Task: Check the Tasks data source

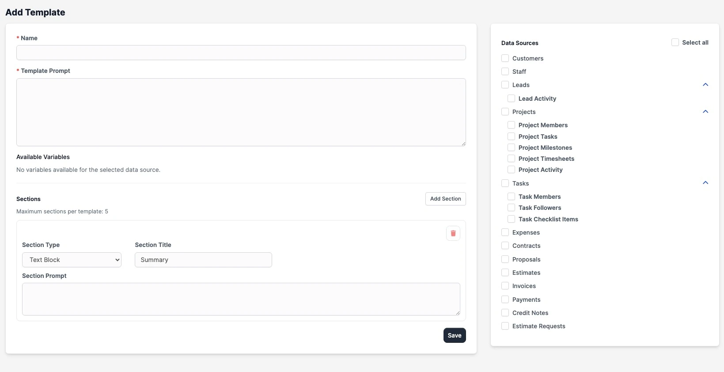Action: [x=505, y=183]
